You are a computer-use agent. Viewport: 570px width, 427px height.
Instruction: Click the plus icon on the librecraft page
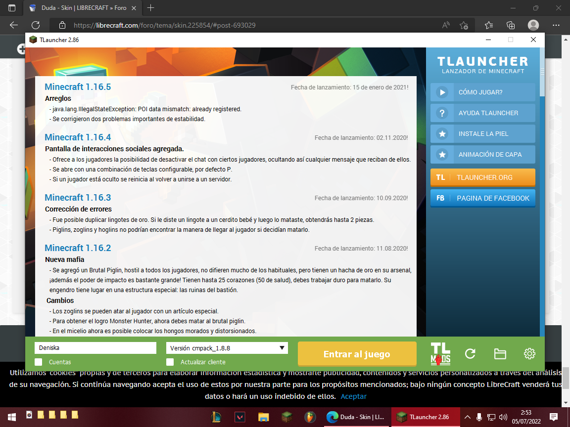(22, 49)
